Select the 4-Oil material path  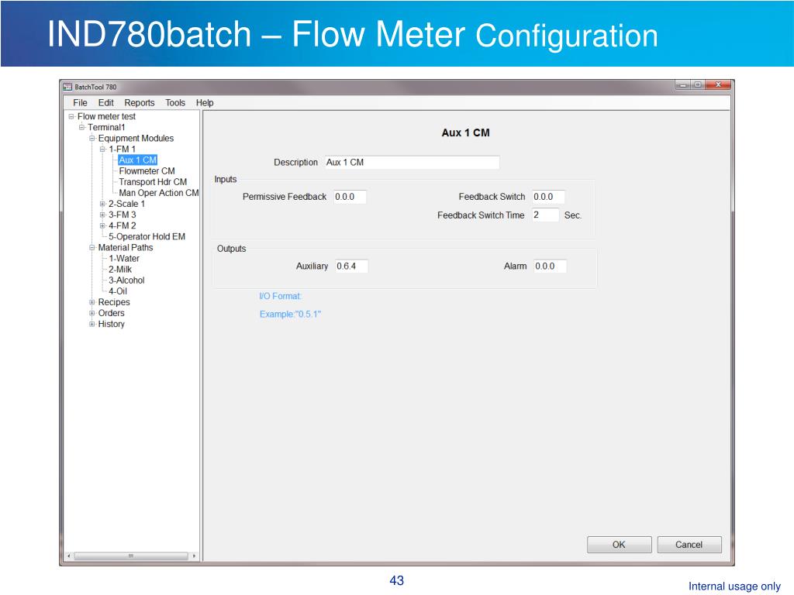pos(118,291)
